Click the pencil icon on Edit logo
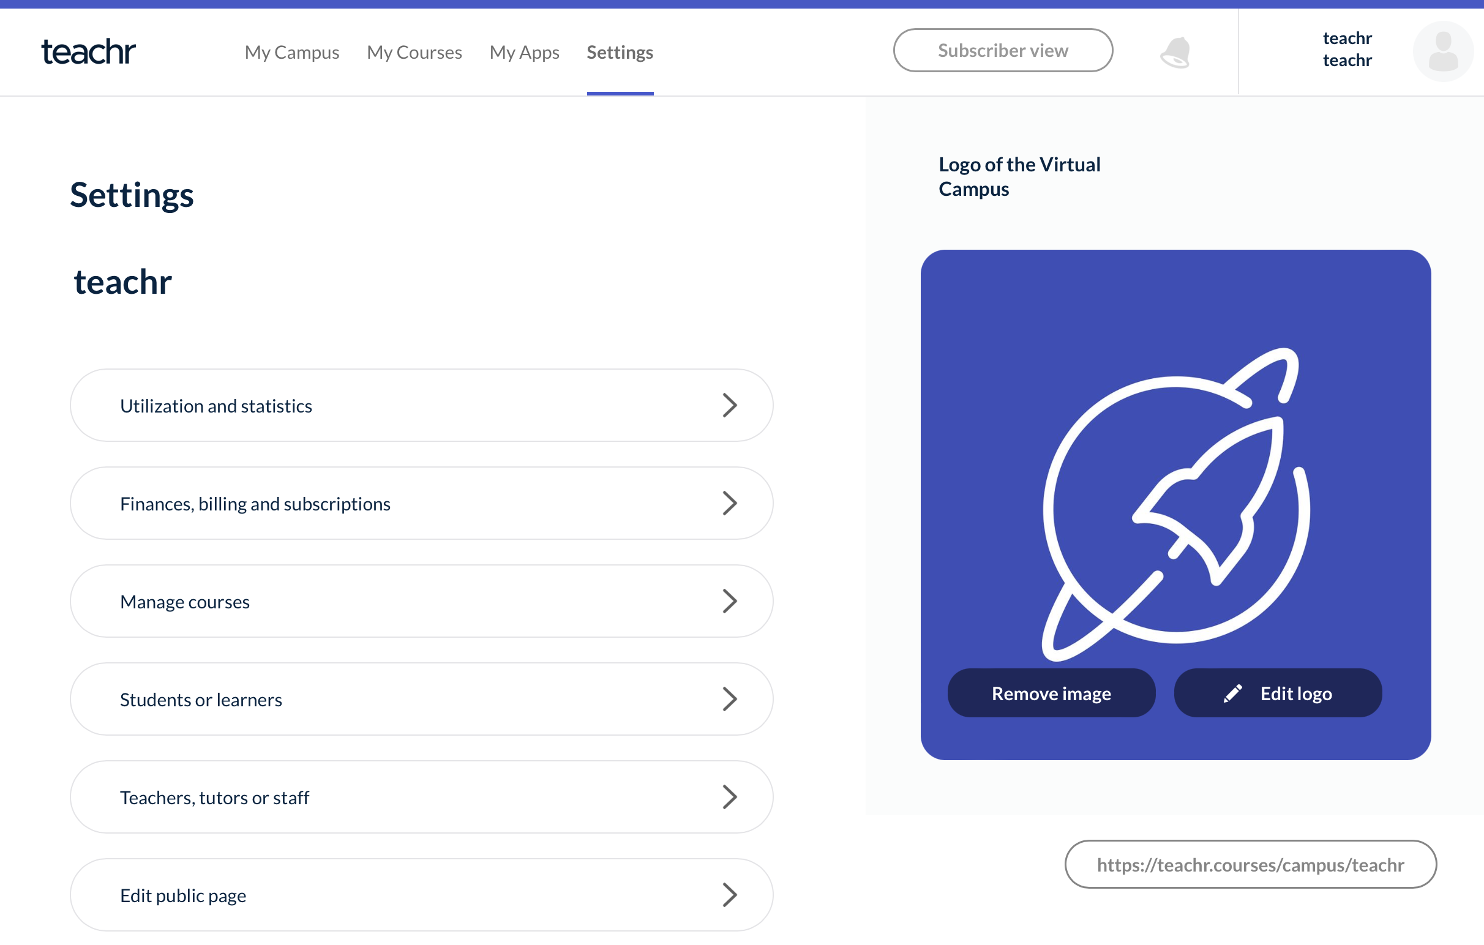This screenshot has width=1484, height=945. pos(1232,693)
